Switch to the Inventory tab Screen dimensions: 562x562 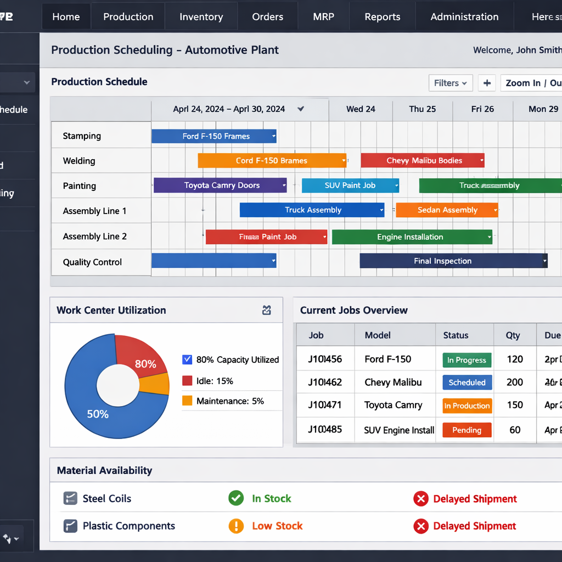click(201, 16)
